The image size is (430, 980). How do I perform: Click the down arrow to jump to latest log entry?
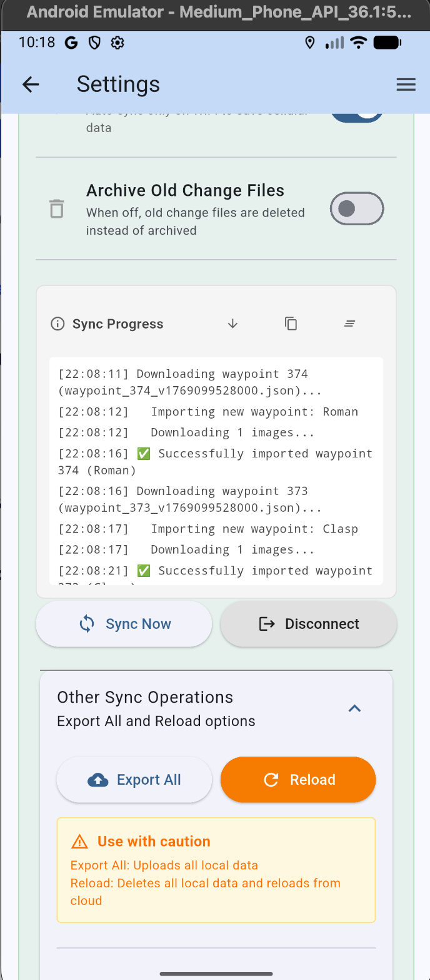coord(232,324)
